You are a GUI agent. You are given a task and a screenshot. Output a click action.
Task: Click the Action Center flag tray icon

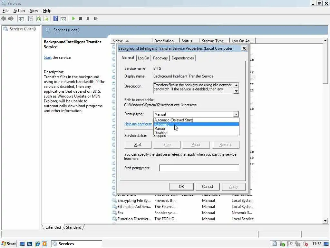290,244
